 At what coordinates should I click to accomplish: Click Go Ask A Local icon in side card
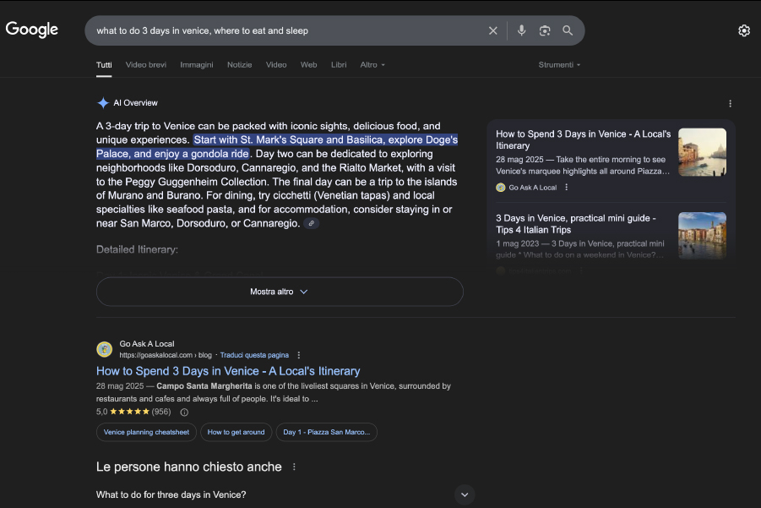tap(500, 188)
